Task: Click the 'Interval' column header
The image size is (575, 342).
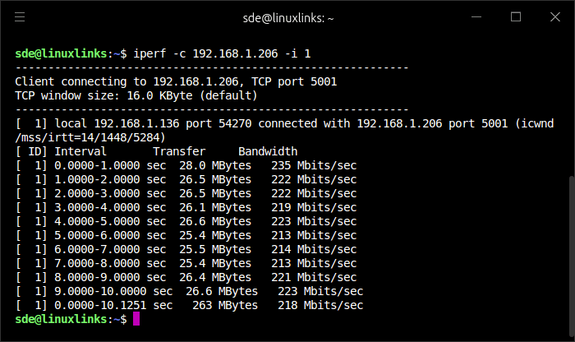Action: coord(80,151)
